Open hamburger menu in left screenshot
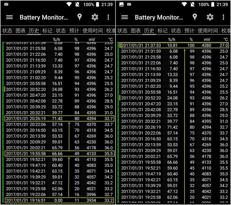The width and height of the screenshot is (231, 205). click(10, 17)
